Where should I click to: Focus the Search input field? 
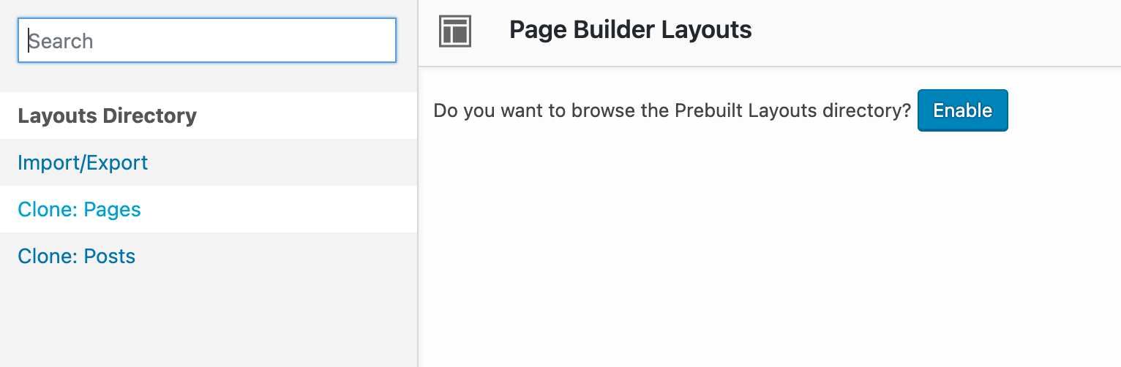click(x=207, y=40)
